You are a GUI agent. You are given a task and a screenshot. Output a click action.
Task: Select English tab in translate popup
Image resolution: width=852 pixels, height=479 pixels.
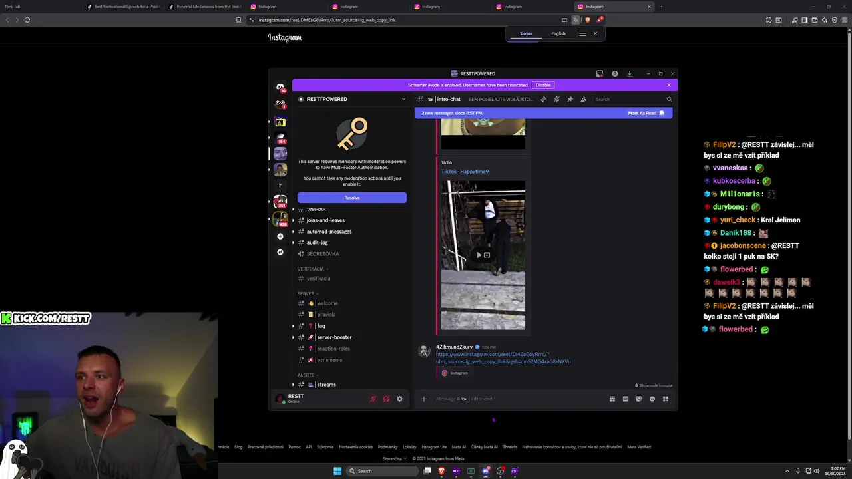pyautogui.click(x=558, y=33)
